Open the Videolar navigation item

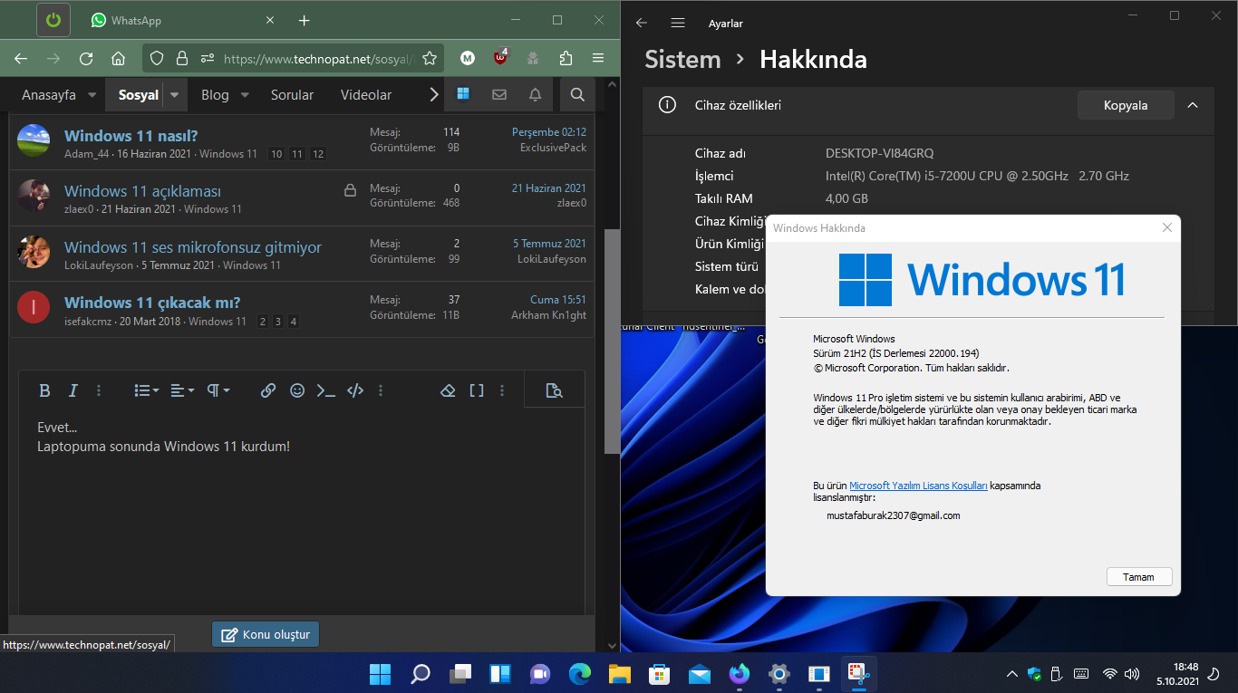pos(366,95)
